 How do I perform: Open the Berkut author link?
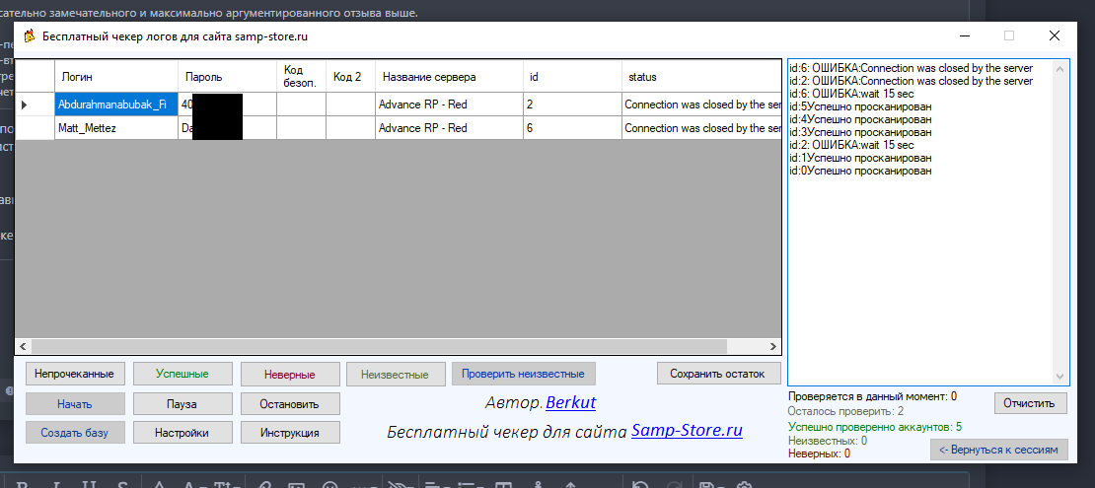tap(570, 403)
